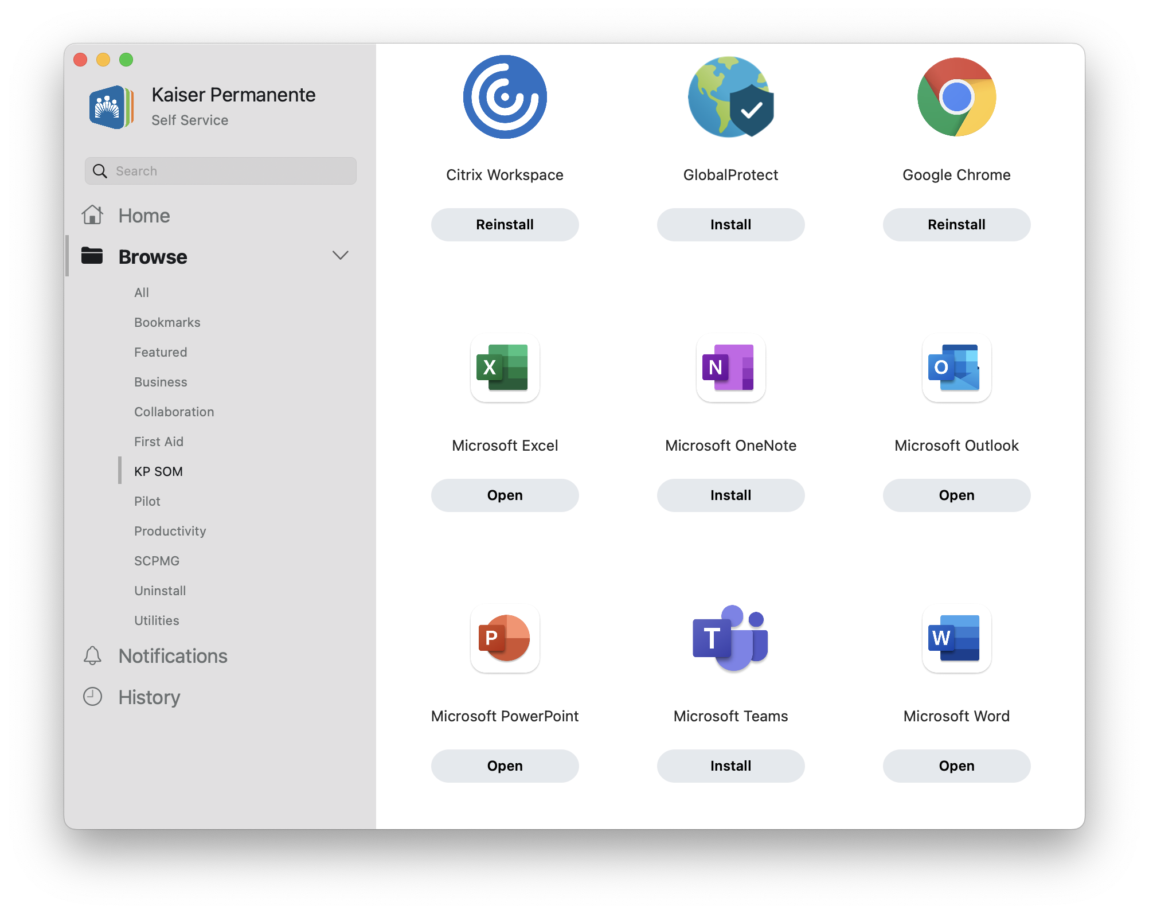Click the Citrix Workspace app icon
Viewport: 1149px width, 914px height.
point(505,97)
